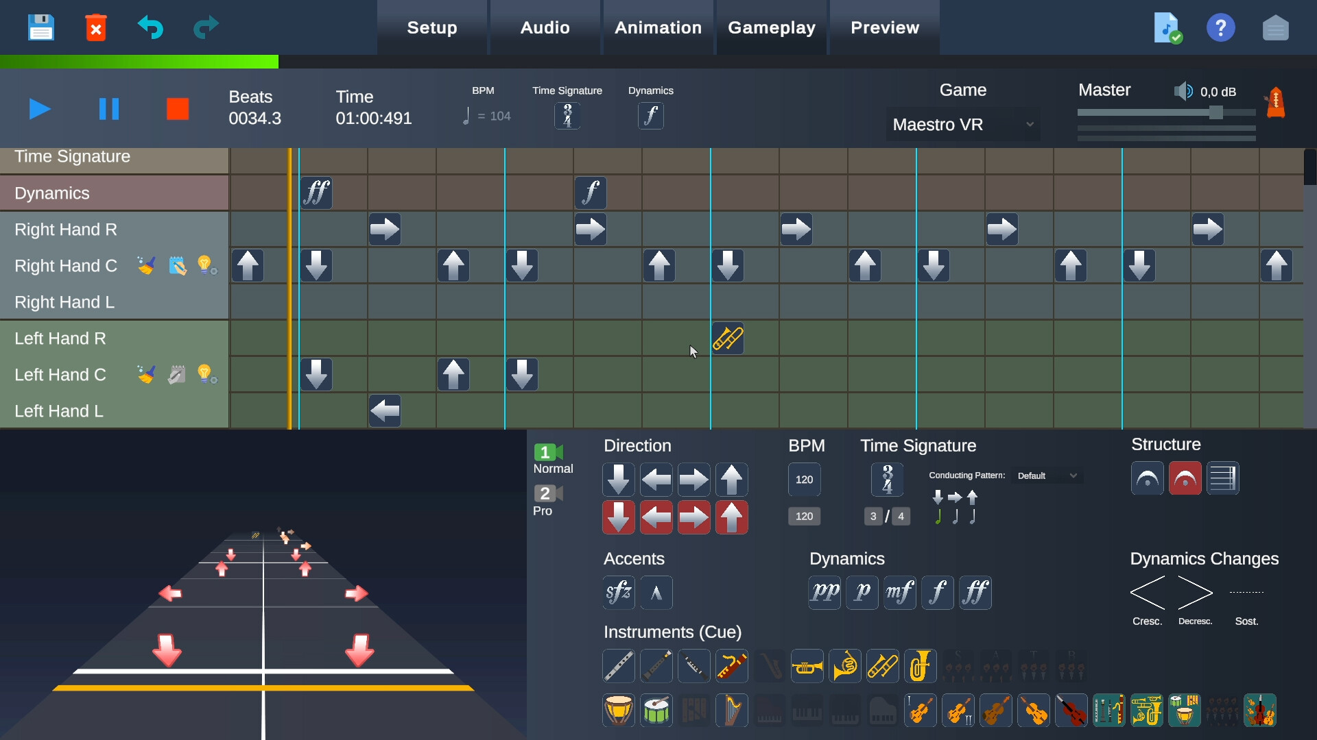Open the Gameplay tab
The width and height of the screenshot is (1317, 740).
[772, 27]
